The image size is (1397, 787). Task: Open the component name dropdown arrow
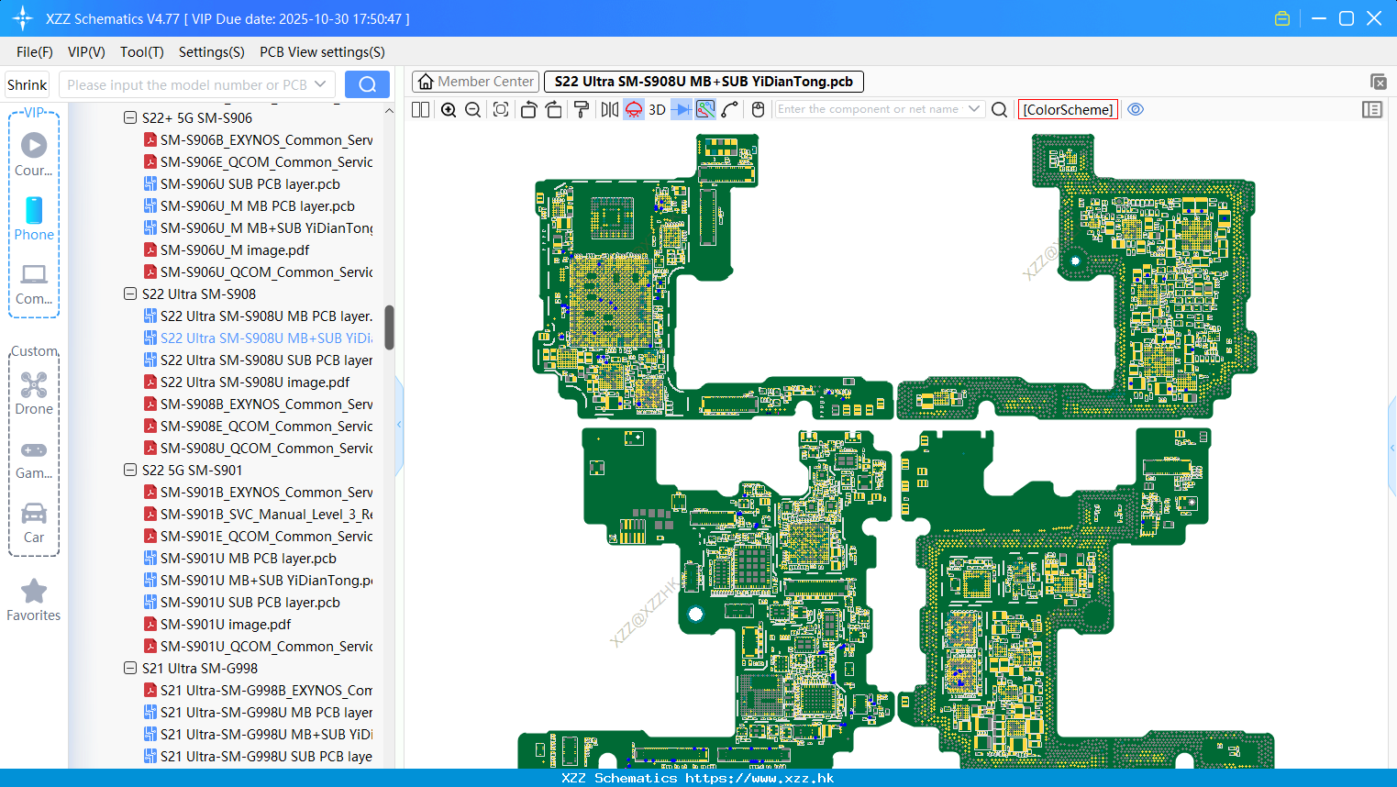tap(974, 109)
